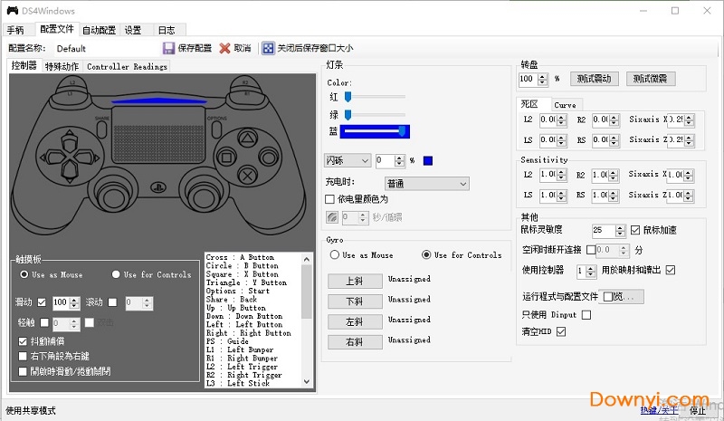Click the L2 trigger on the controller image
Viewport: 724px width, 421px height.
point(72,83)
